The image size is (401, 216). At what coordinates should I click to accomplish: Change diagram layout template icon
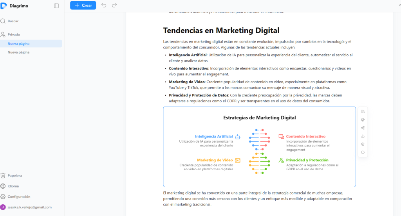363,112
